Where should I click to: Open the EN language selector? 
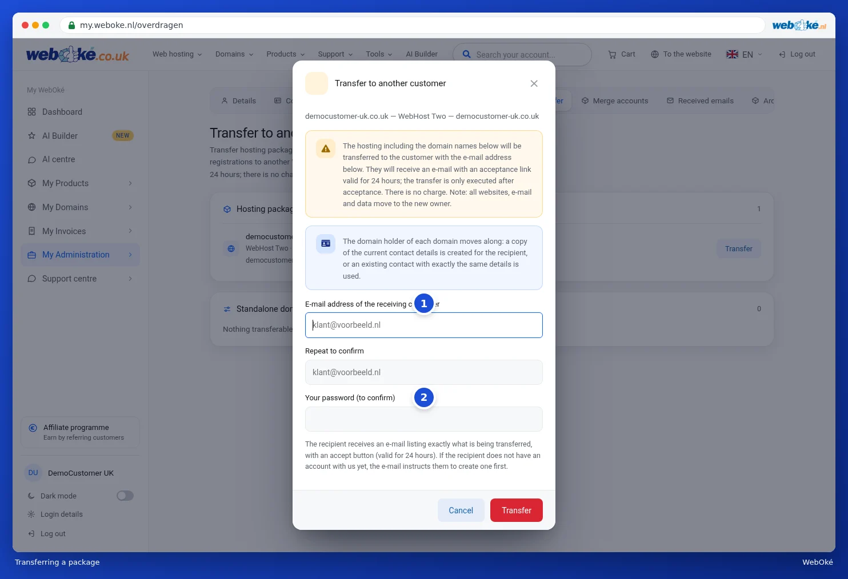point(744,55)
